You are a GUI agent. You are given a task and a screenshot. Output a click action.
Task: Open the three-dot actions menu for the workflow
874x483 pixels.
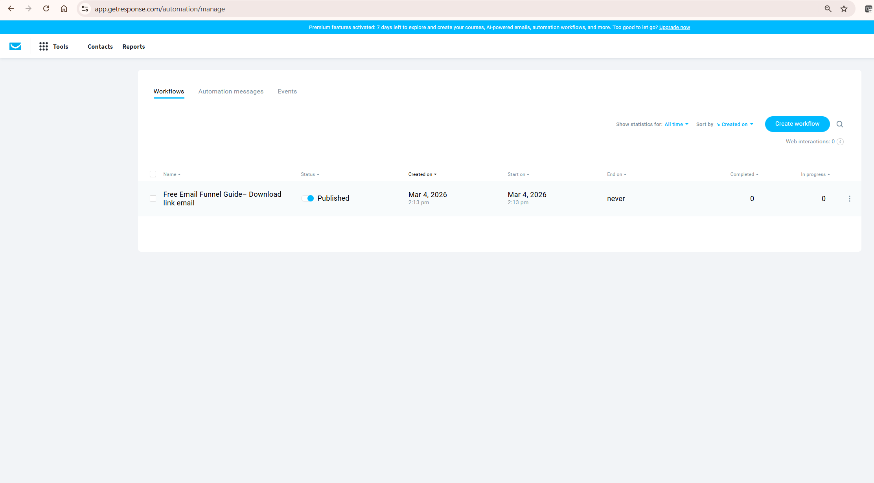point(849,198)
